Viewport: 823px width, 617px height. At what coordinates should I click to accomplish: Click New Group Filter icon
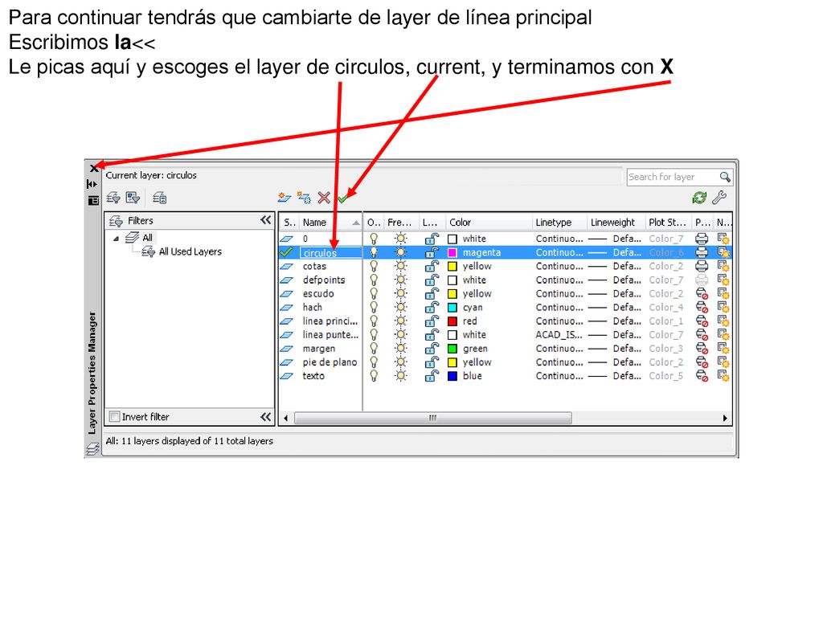pyautogui.click(x=133, y=198)
